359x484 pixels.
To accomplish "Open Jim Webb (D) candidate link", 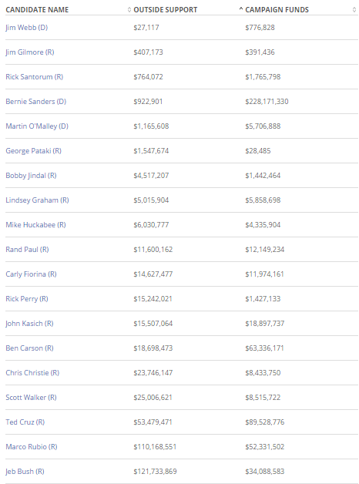I will pos(26,28).
